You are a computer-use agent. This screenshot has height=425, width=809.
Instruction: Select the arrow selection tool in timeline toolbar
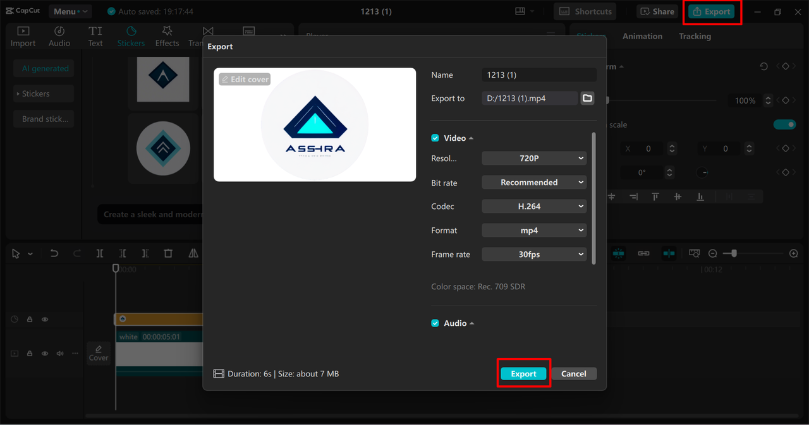[x=16, y=253]
